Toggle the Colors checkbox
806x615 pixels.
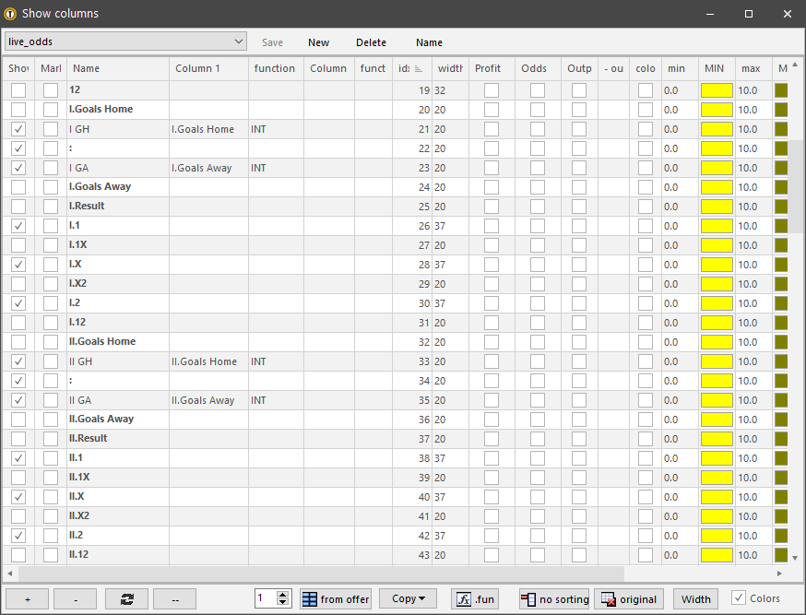(x=739, y=597)
